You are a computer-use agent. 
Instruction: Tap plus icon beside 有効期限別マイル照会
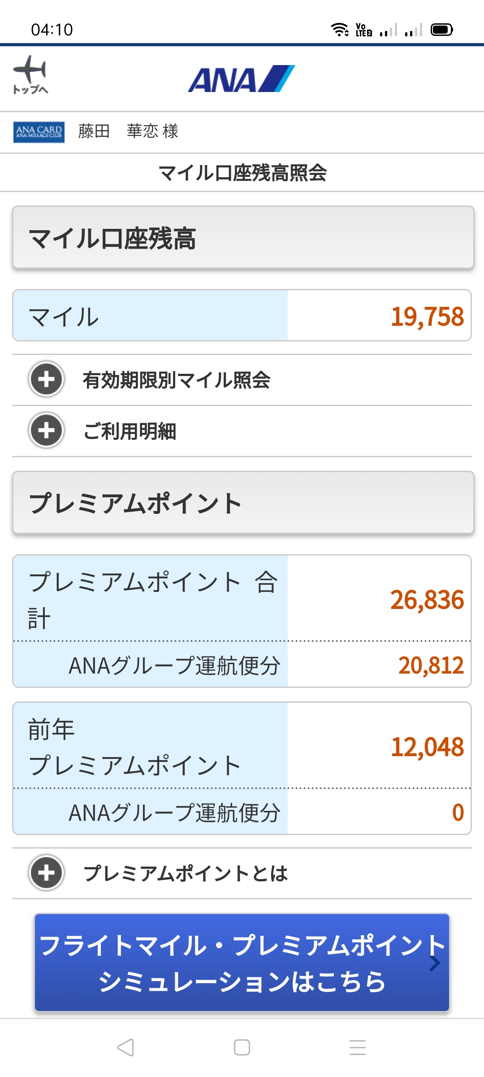(46, 379)
